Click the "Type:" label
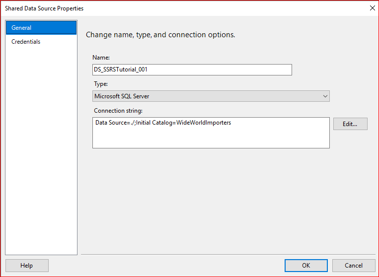The image size is (379, 277). tap(101, 84)
